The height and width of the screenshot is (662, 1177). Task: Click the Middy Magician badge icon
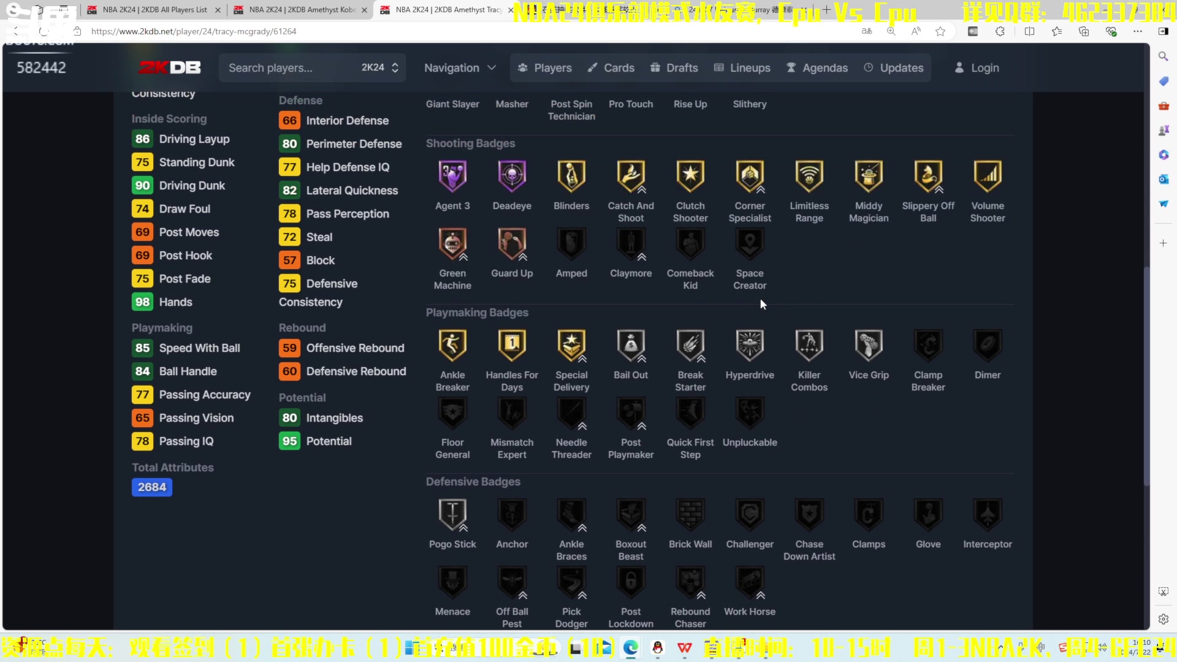[869, 176]
